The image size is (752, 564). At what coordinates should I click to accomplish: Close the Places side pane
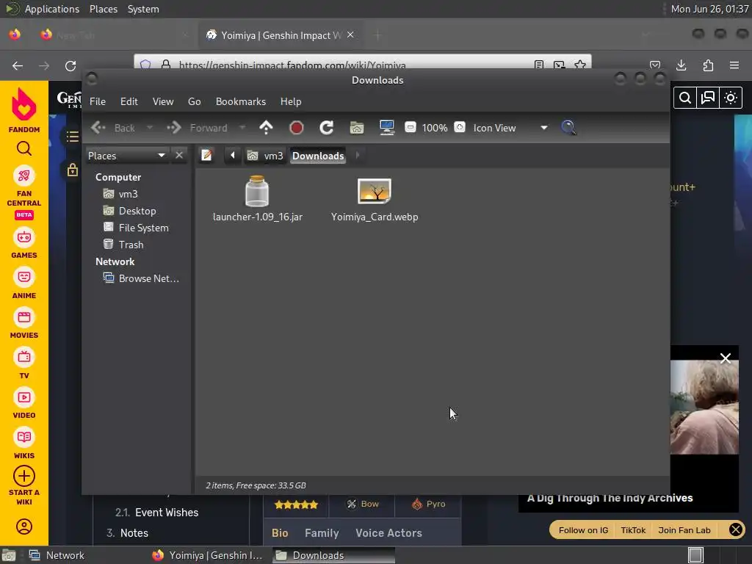coord(179,156)
